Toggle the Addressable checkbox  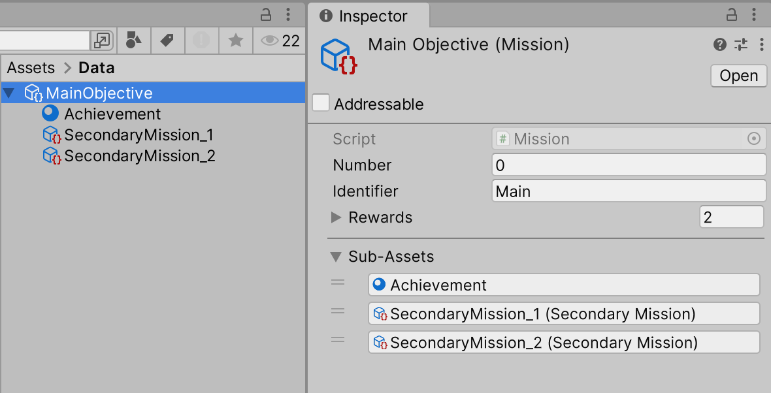click(x=321, y=103)
